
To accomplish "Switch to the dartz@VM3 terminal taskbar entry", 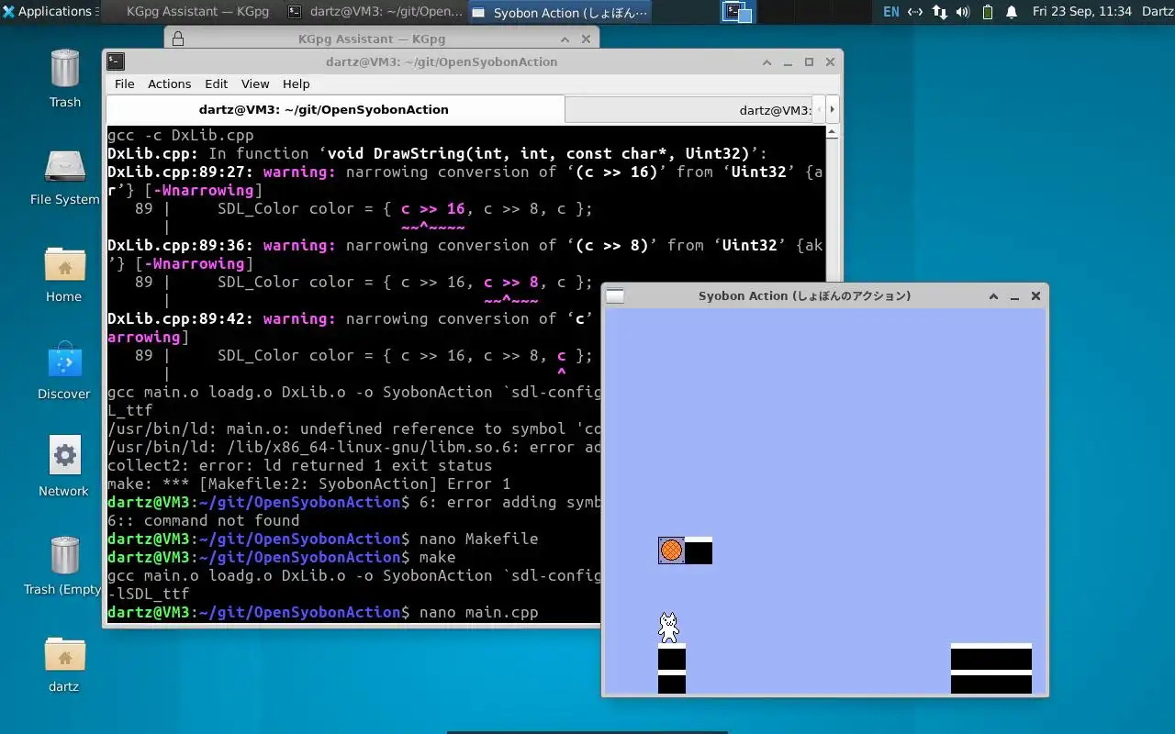I will 375,12.
